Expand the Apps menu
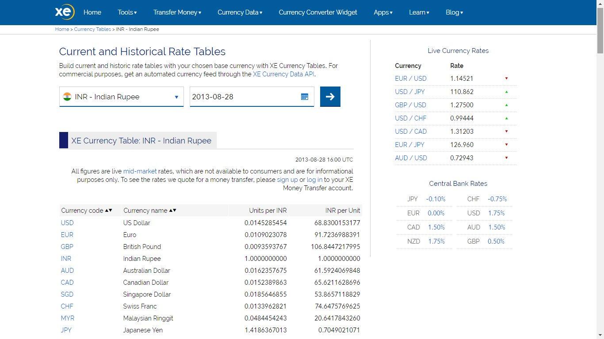This screenshot has width=604, height=339. pos(383,12)
